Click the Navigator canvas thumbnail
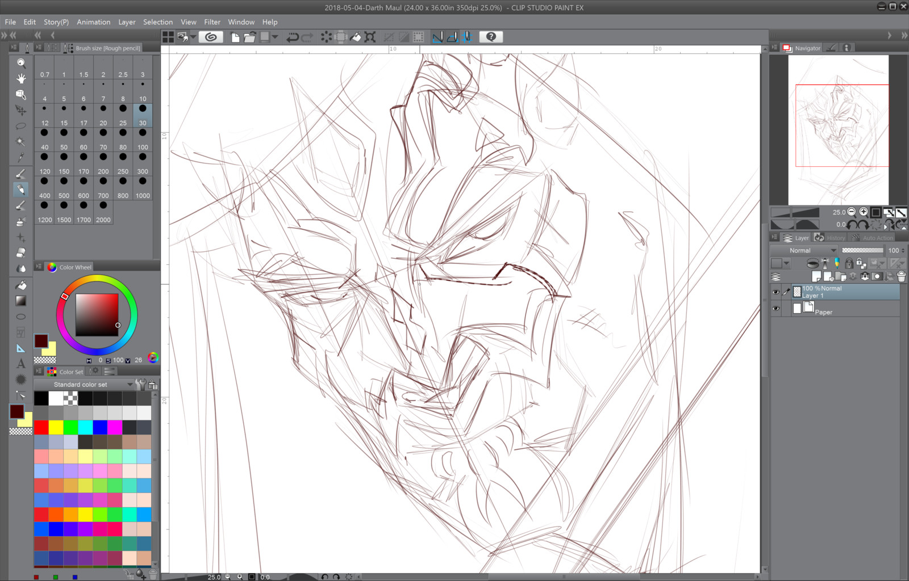This screenshot has height=581, width=909. pyautogui.click(x=839, y=129)
